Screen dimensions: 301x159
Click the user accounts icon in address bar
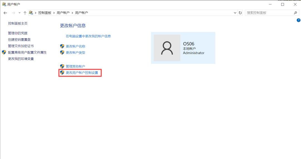click(x=31, y=13)
